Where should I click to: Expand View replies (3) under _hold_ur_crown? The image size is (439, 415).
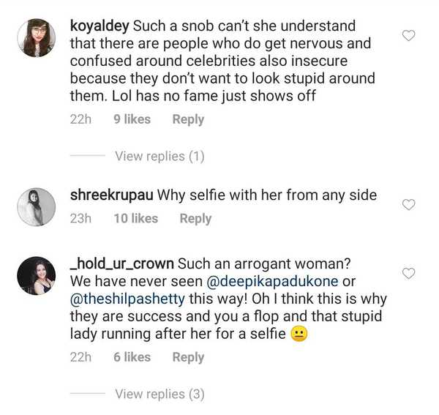160,394
